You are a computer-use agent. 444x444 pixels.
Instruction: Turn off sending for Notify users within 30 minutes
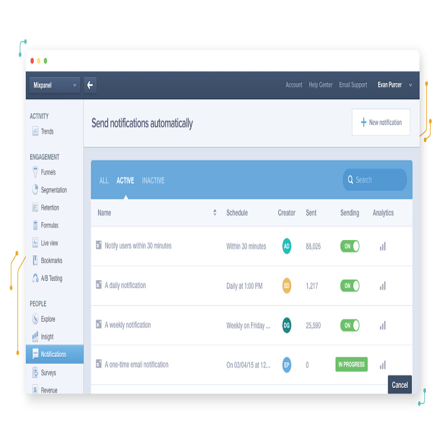tap(350, 246)
